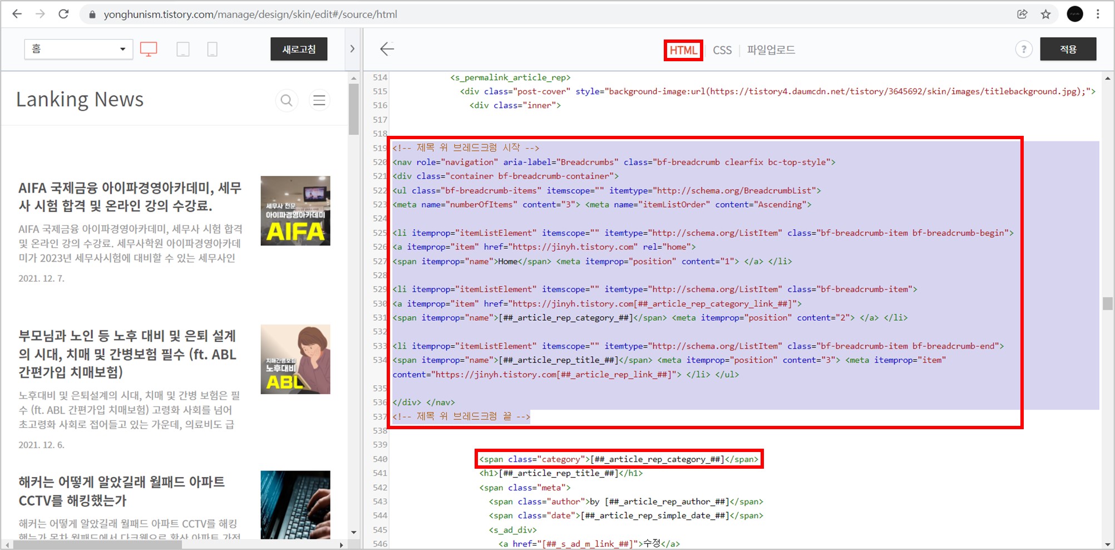Click the closing div nav code line

click(423, 402)
